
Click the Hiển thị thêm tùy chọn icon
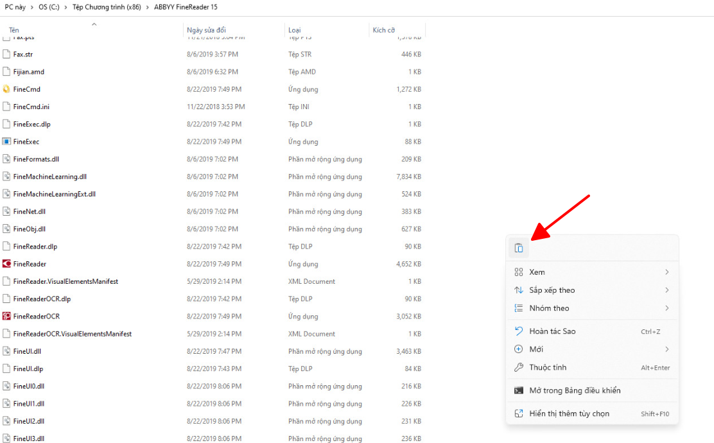519,413
